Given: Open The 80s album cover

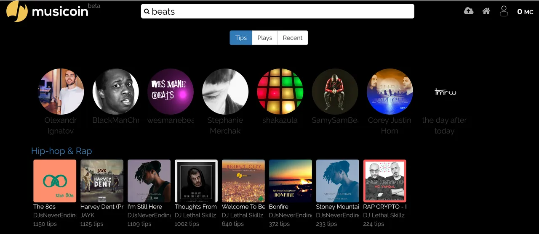Looking at the screenshot, I should coord(55,181).
